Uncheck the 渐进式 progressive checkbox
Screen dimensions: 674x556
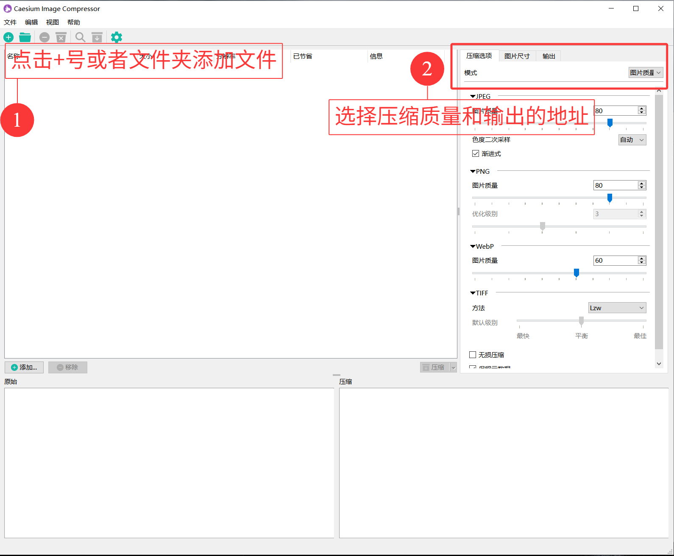[x=476, y=153]
